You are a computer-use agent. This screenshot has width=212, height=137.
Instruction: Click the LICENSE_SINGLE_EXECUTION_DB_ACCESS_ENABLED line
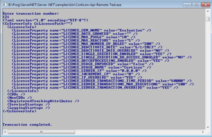(102, 57)
